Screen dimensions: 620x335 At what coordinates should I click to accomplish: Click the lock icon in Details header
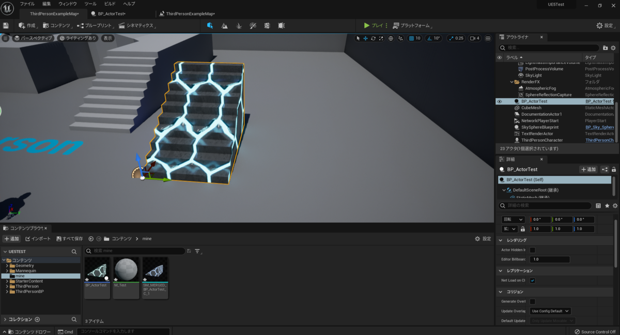pyautogui.click(x=614, y=170)
